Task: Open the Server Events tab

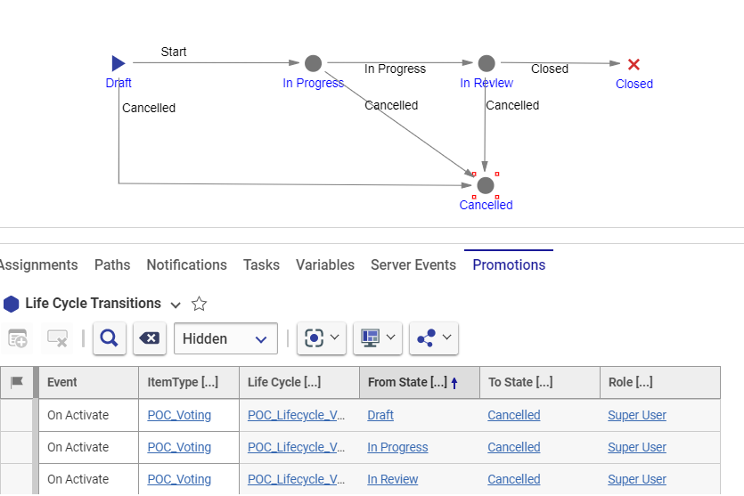Action: (413, 264)
